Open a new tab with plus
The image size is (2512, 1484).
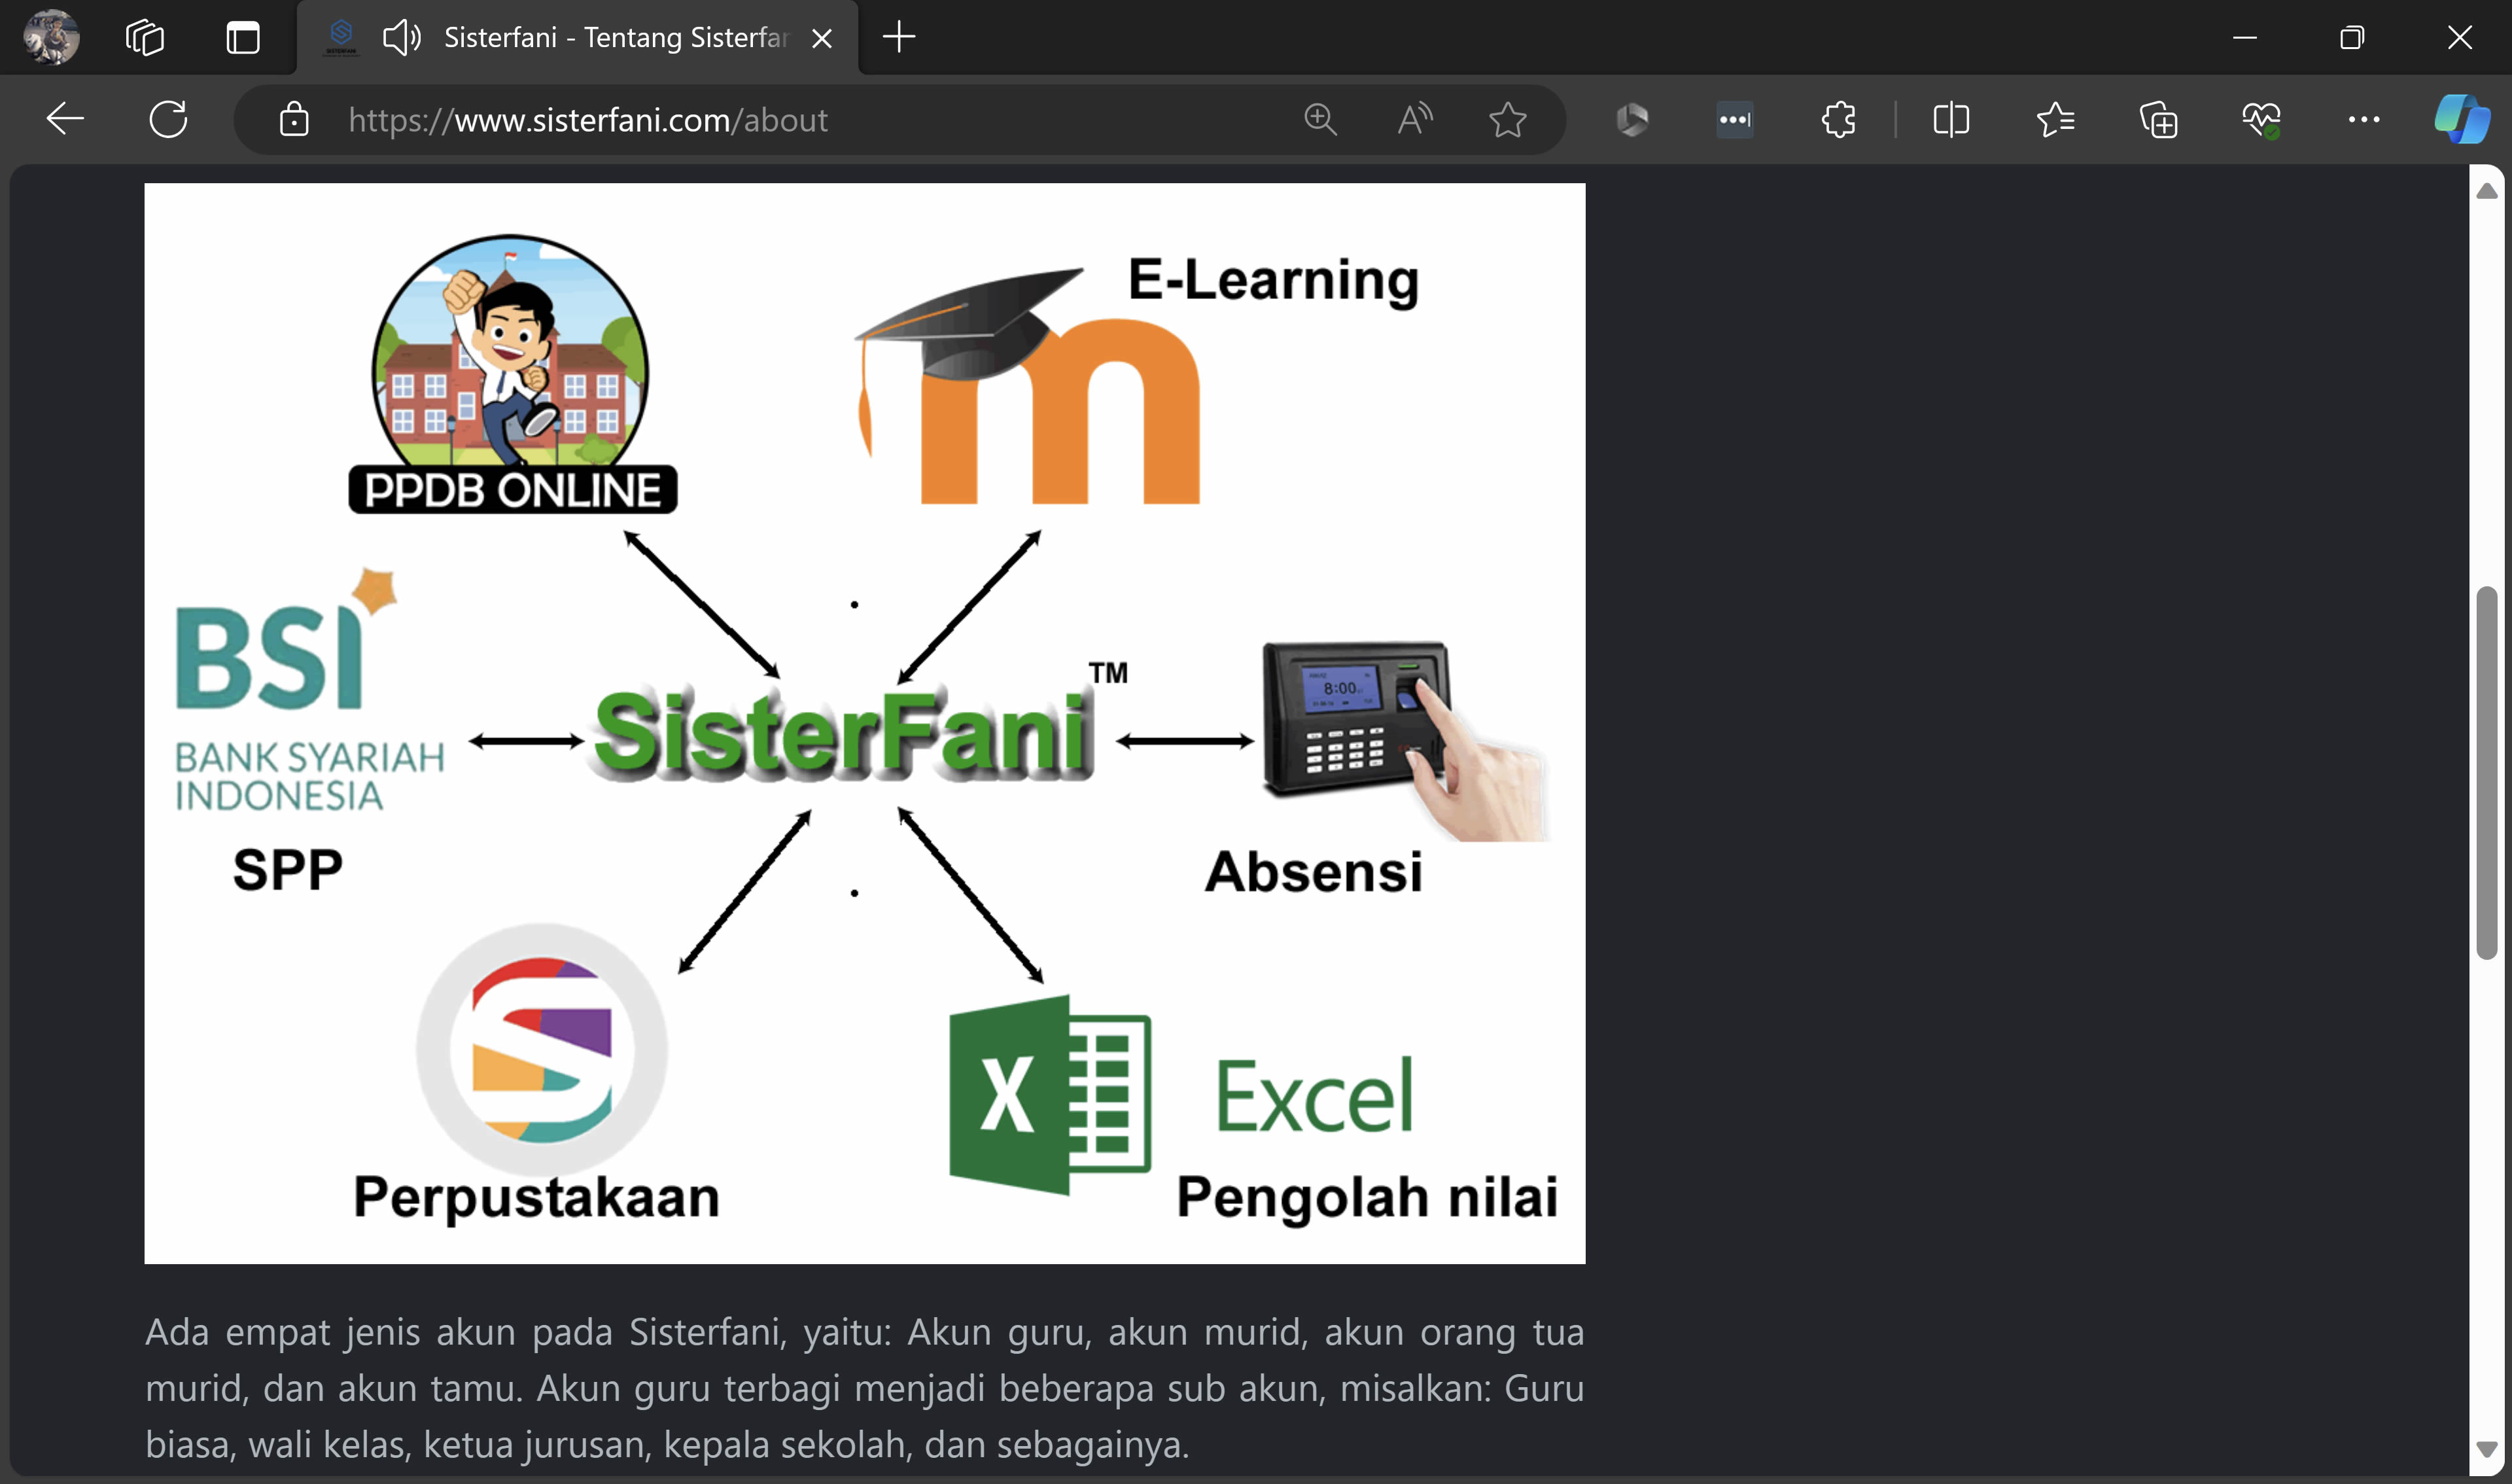(x=899, y=38)
